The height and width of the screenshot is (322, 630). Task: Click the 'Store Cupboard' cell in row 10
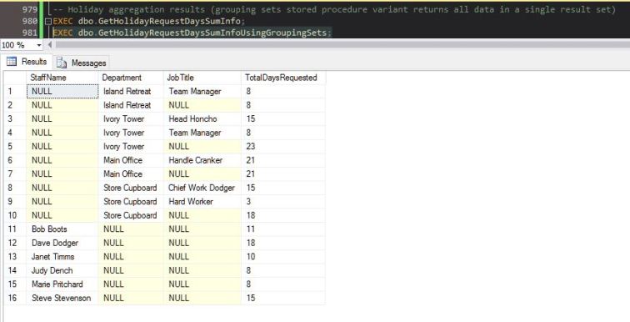pos(131,215)
